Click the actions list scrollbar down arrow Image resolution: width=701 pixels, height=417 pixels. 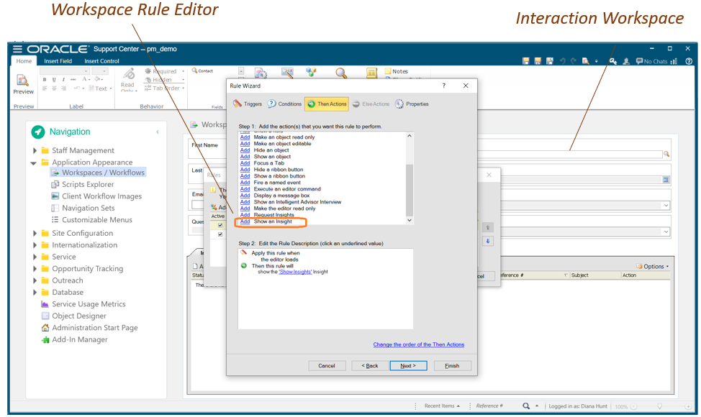point(409,221)
